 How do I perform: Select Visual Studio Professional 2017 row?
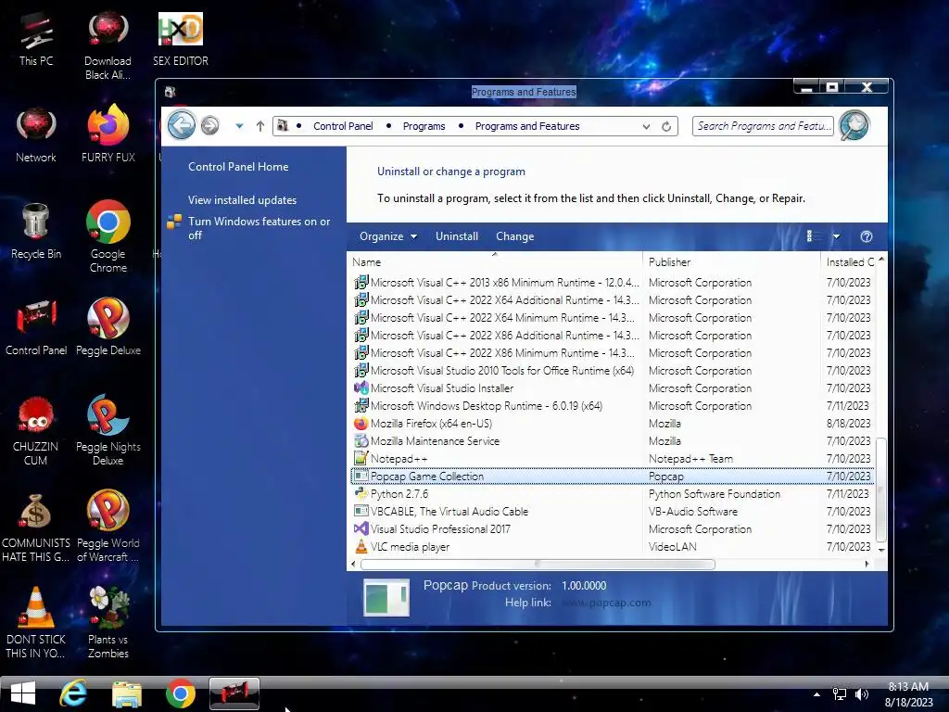613,528
